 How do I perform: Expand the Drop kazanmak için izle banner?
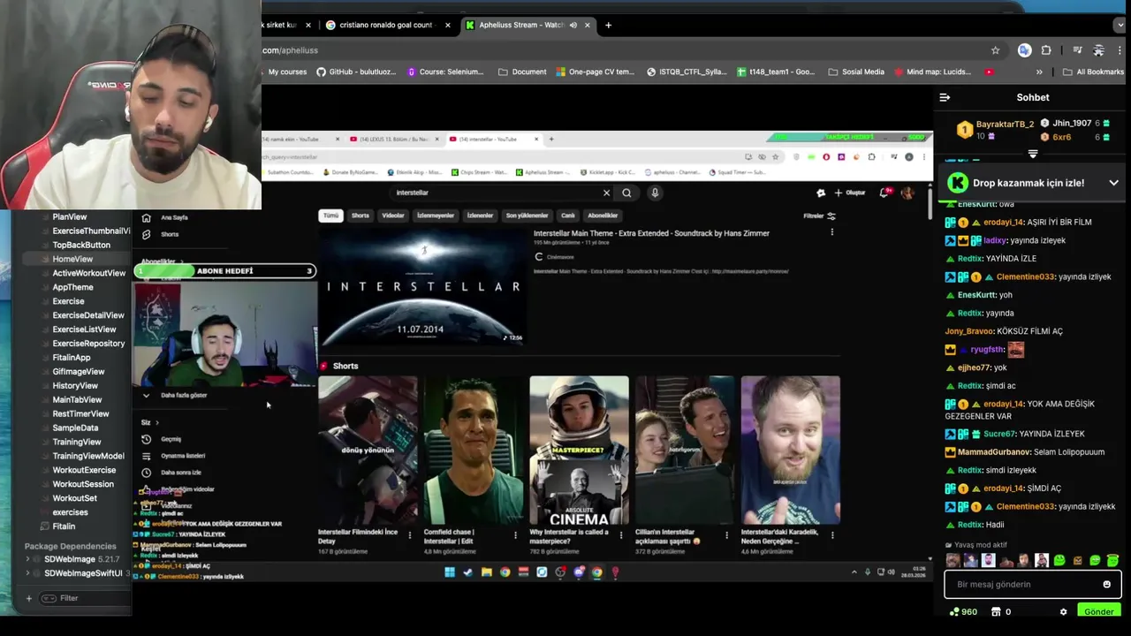click(x=1113, y=183)
